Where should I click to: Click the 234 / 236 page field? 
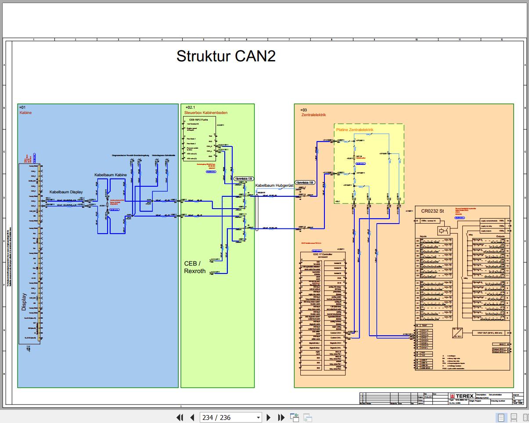226,418
